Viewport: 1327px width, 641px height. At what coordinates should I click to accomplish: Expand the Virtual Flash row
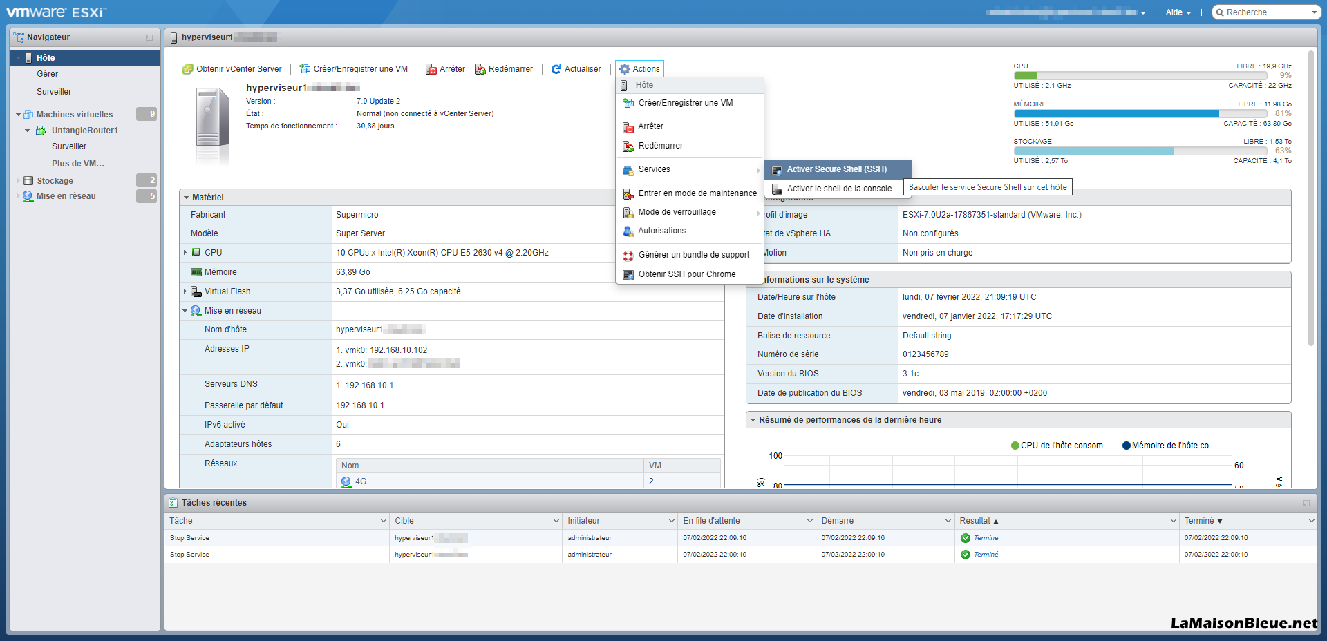click(x=185, y=291)
